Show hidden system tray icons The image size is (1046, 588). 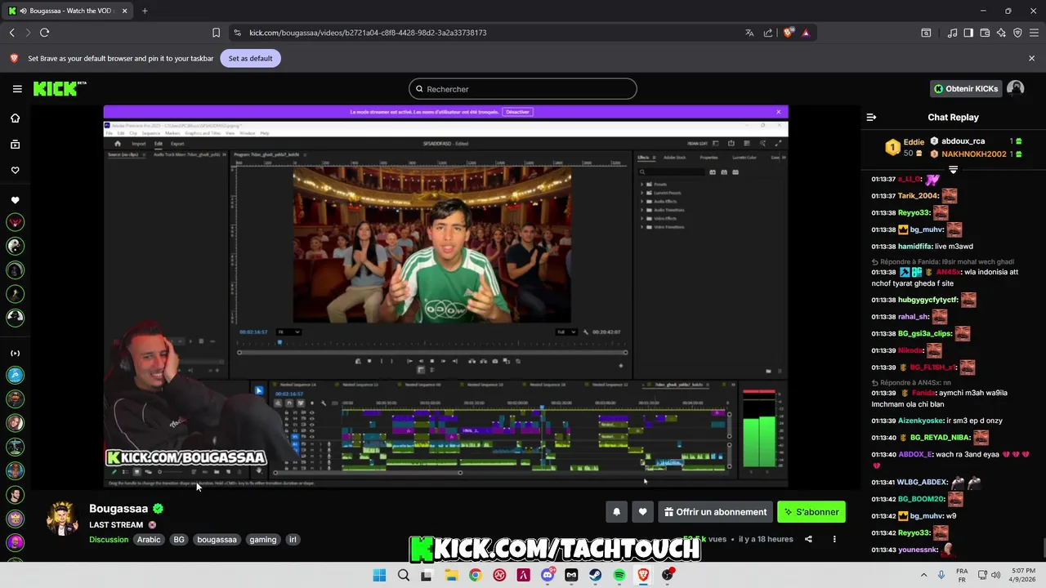point(923,575)
